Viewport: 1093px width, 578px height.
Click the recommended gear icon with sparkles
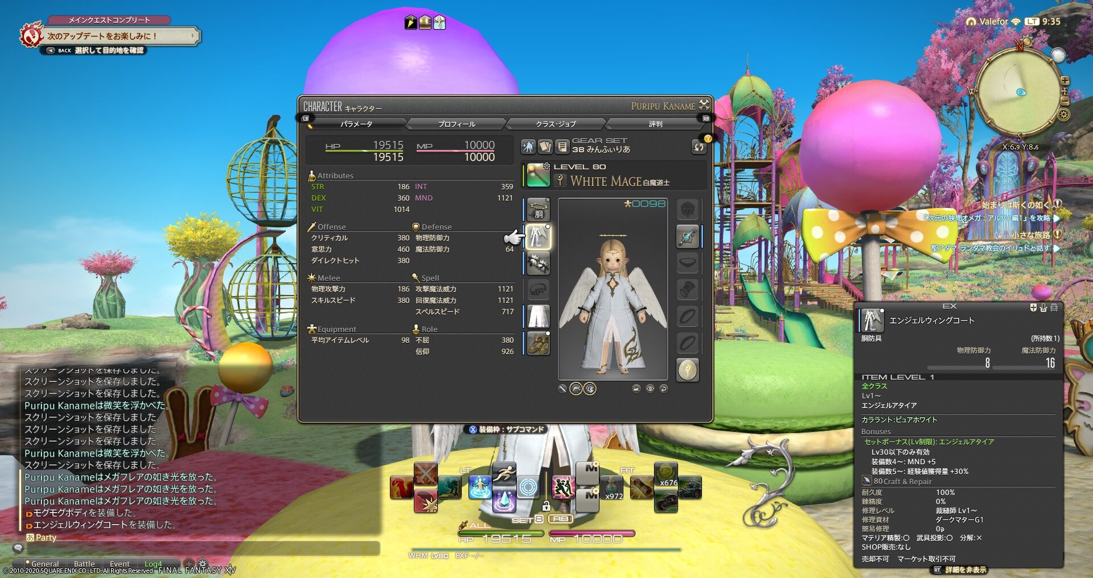(528, 147)
